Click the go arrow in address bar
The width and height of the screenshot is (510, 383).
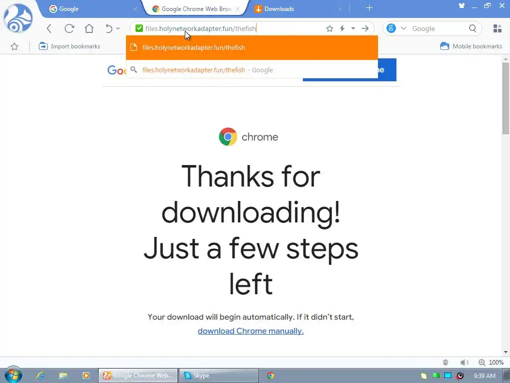[x=365, y=28]
